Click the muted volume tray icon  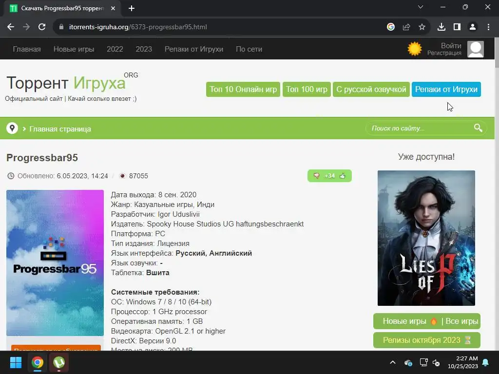tap(436, 362)
